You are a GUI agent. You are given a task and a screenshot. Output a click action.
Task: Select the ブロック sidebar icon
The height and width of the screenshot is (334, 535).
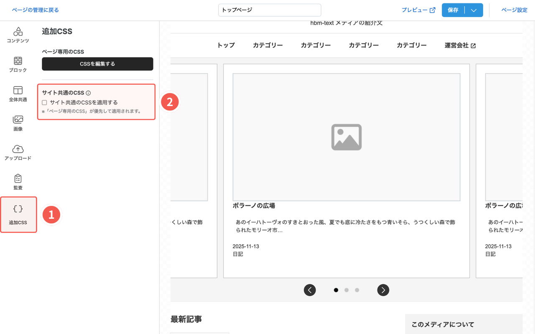click(x=18, y=64)
